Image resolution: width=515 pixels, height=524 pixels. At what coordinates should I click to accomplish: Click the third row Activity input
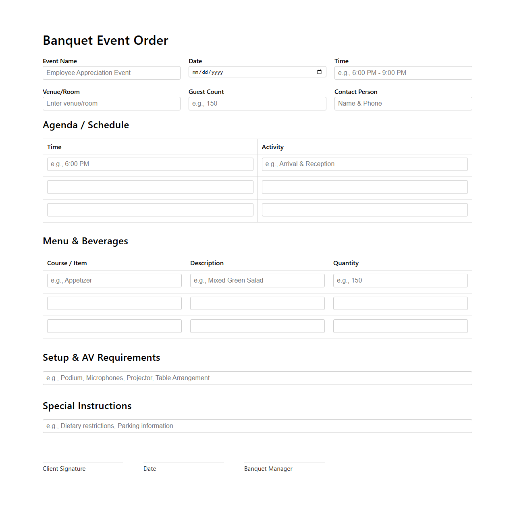coord(364,209)
